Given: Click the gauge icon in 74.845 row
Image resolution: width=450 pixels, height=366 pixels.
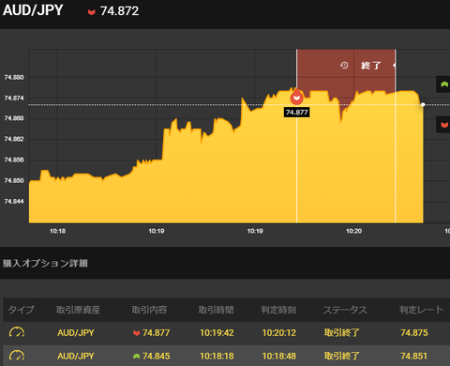Looking at the screenshot, I should tap(17, 356).
